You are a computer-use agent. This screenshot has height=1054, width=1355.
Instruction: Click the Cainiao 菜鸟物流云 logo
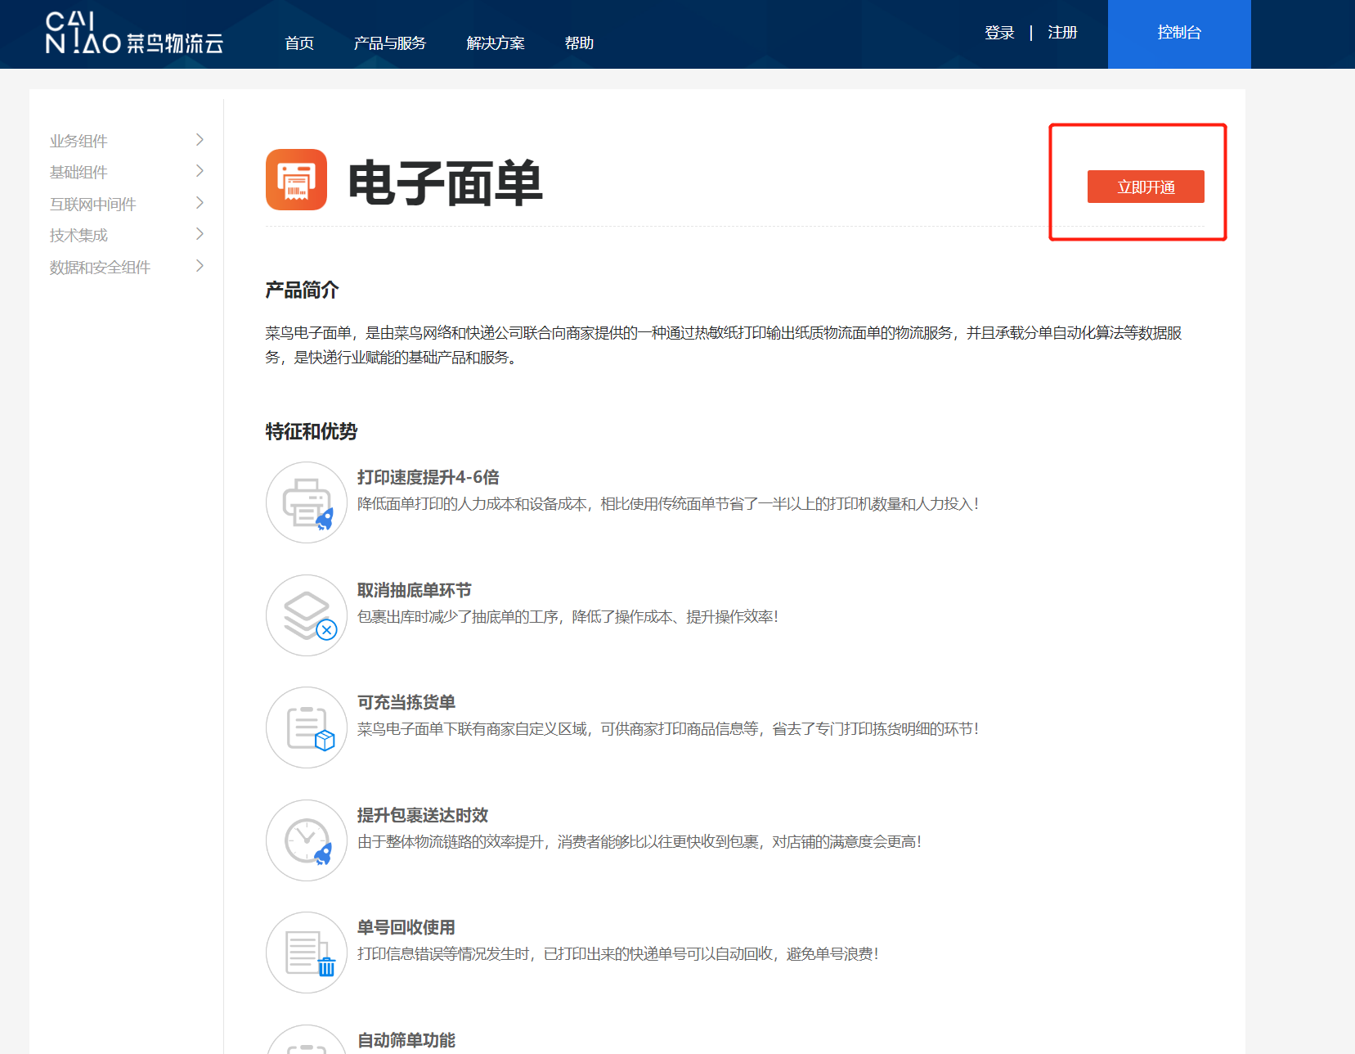point(134,34)
